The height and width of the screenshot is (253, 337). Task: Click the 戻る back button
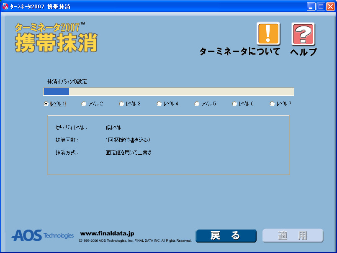point(226,235)
